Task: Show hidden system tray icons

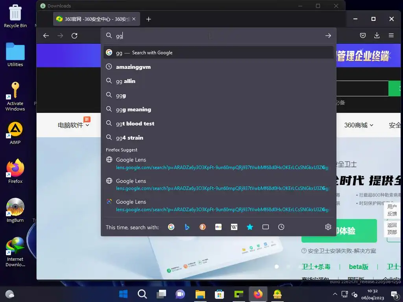Action: coord(335,294)
